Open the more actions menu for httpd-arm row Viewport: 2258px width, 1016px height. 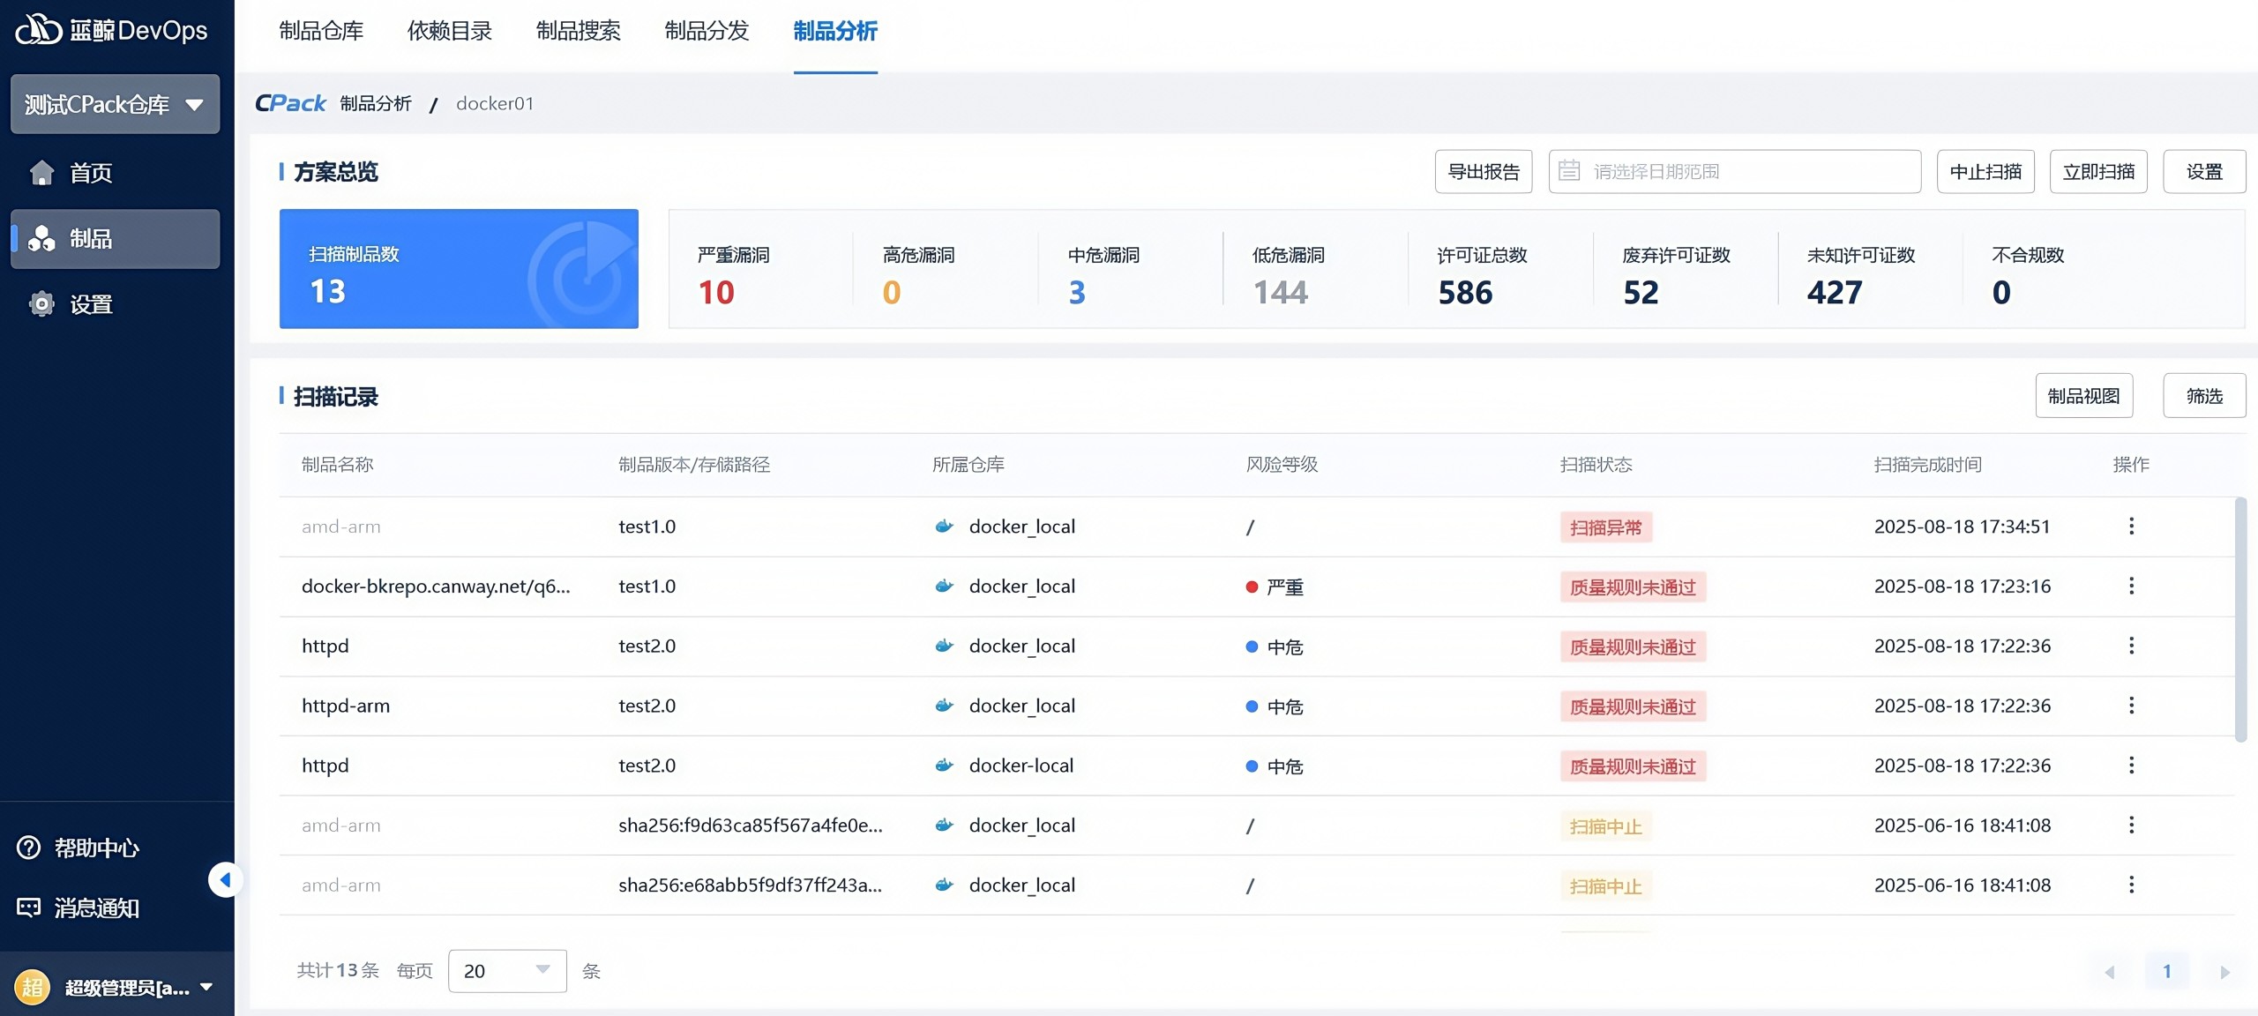point(2131,706)
